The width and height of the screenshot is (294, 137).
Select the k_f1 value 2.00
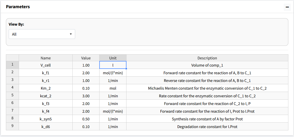click(86, 73)
